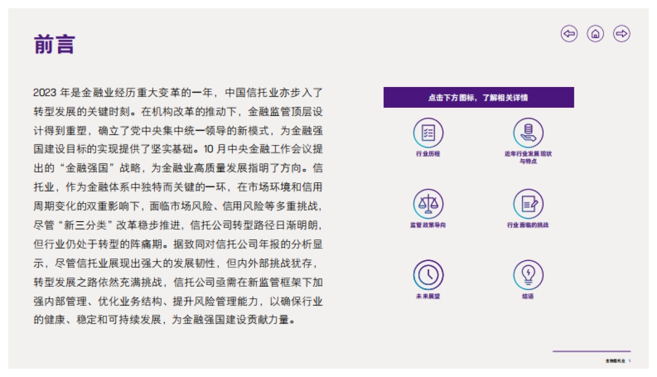Image resolution: width=657 pixels, height=377 pixels.
Task: Click the 近年行业发展现状与特点 coins icon
Action: pos(527,131)
